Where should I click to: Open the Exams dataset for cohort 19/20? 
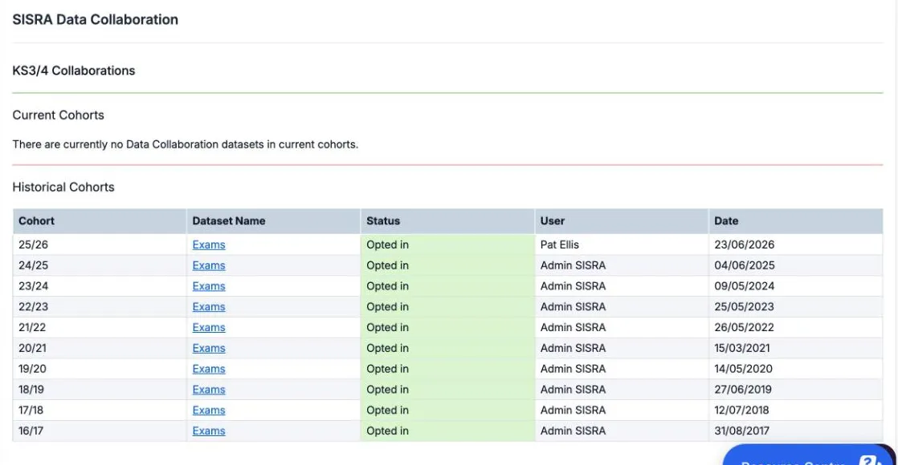[x=209, y=369]
